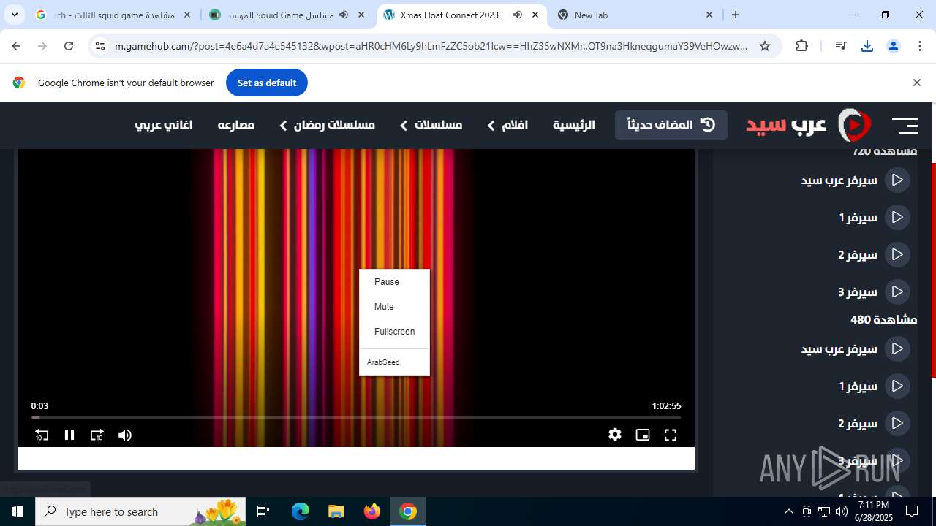Open the المضاف حديثاً recently added button

click(671, 125)
